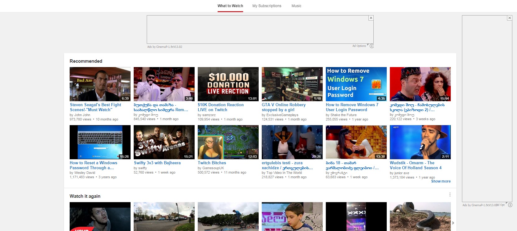Play the Steven Seagal Bad Ass thumbnail

coord(100,84)
